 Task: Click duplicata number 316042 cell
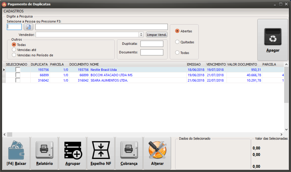[40, 80]
